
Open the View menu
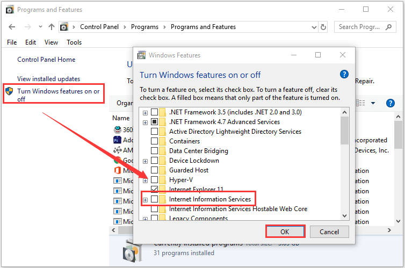click(x=51, y=42)
